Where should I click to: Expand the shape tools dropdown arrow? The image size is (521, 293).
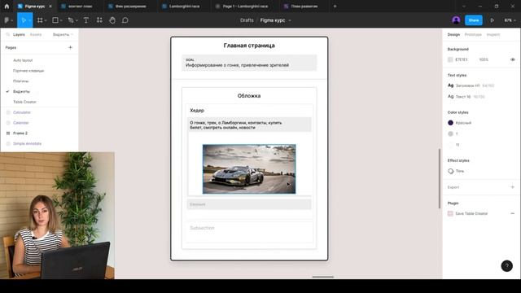coord(61,20)
